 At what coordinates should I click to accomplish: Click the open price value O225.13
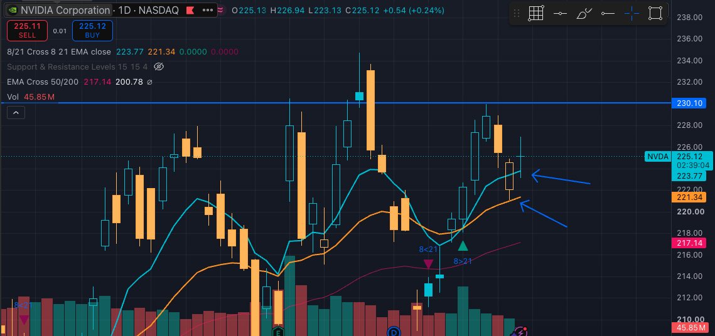(249, 10)
